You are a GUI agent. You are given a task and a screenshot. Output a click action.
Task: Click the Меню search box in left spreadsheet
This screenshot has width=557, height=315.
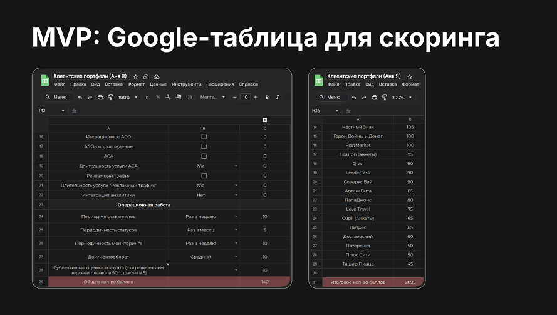point(58,97)
